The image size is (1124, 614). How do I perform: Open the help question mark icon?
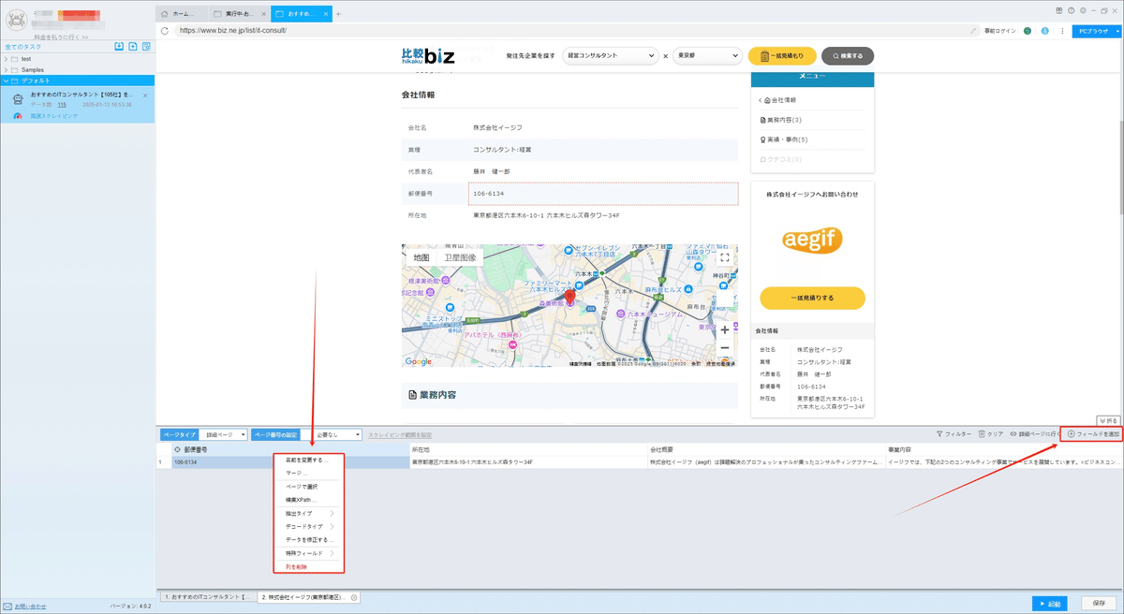click(x=1071, y=9)
